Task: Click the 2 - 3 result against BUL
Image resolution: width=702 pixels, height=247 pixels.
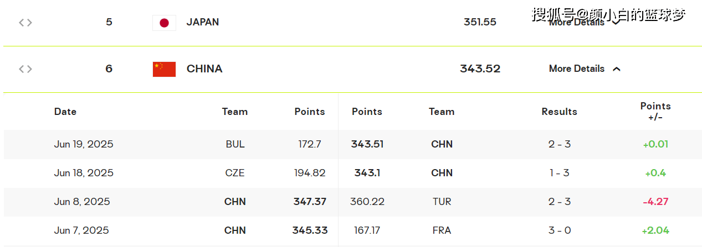Action: pos(559,144)
